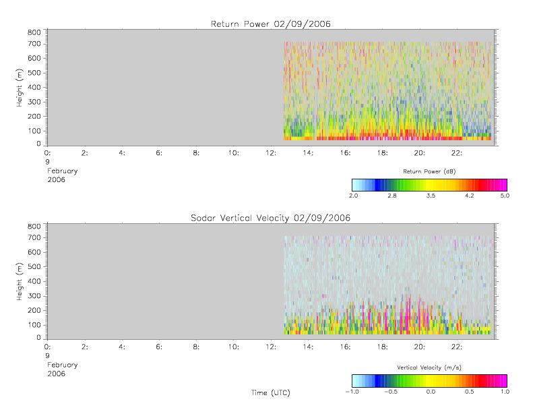This screenshot has height=412, width=533.
Task: Click the 500 height tick of Return Power plot
Action: [x=34, y=73]
